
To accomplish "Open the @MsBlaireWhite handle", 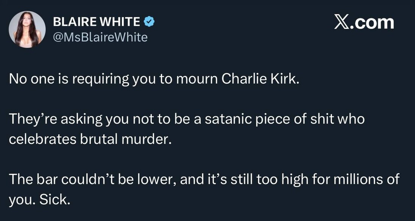I will pos(100,37).
